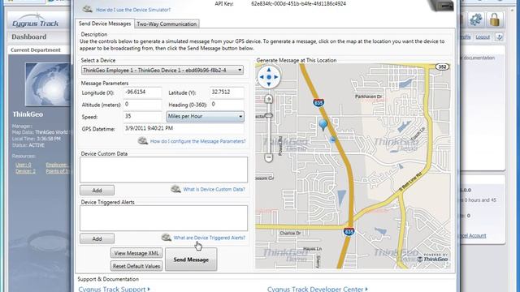
Task: Click help icon beside Message Parameters link
Action: pyautogui.click(x=143, y=140)
